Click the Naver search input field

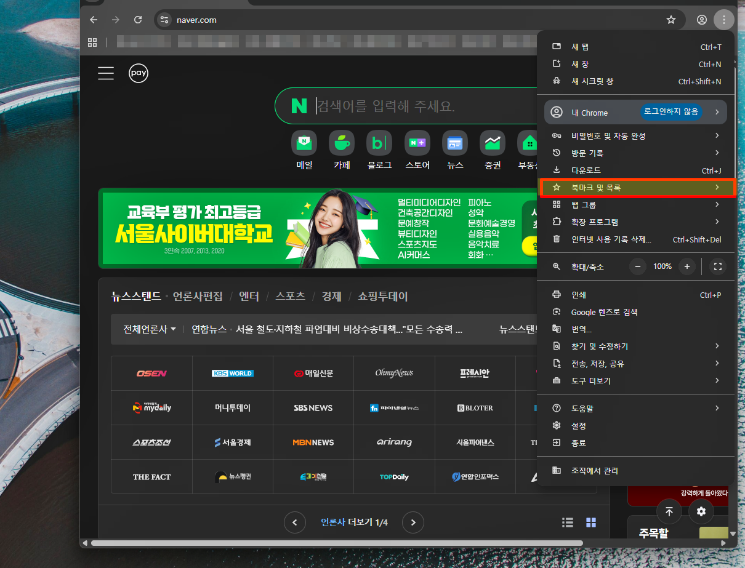[x=425, y=106]
